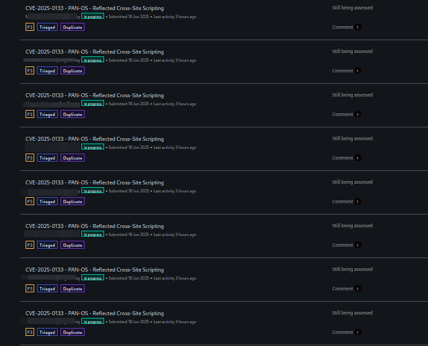Click the comment count bubble on the fourth submission
428x346 pixels.
point(357,158)
